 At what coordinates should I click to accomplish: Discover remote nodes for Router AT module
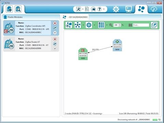click(x=55, y=44)
